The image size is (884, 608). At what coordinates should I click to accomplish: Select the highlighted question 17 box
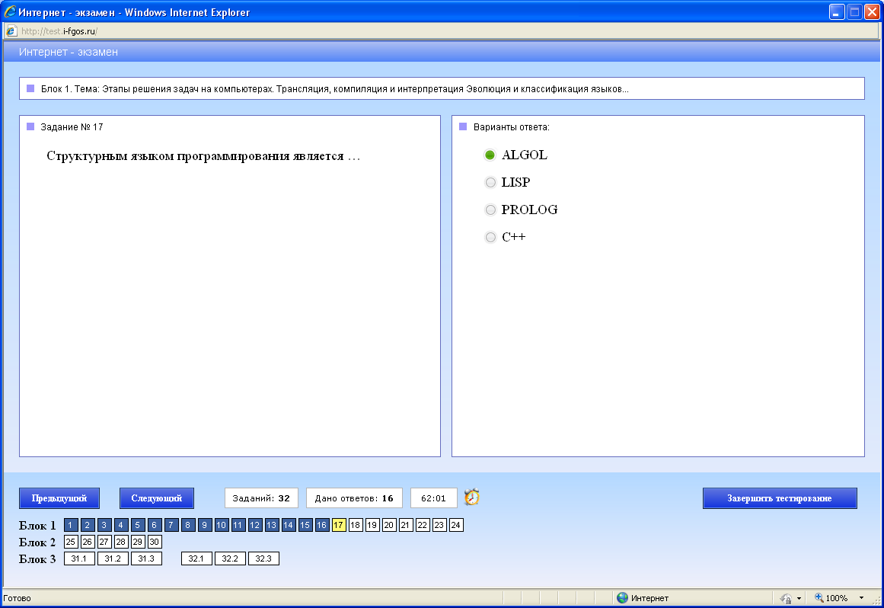click(339, 525)
